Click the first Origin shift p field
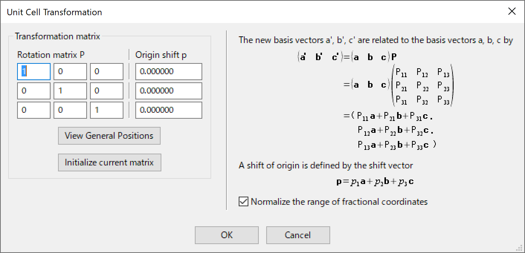 pos(168,72)
